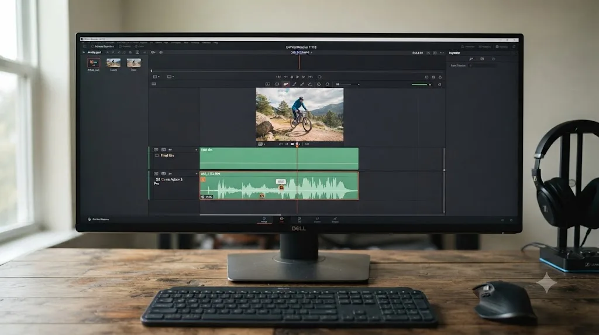
Task: Toggle checkbox beside Final Mix track name
Action: tap(157, 156)
